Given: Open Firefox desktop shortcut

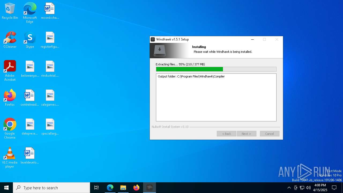Looking at the screenshot, I should tap(10, 98).
